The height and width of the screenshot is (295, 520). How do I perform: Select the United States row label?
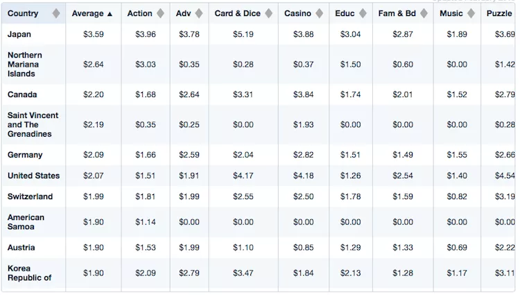click(33, 176)
